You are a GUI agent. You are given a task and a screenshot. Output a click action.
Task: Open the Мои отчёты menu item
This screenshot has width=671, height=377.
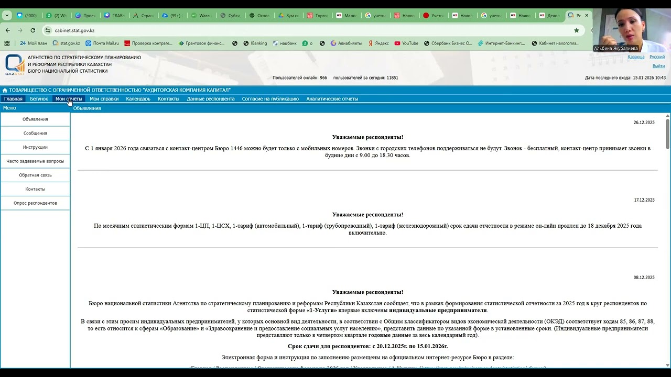click(x=69, y=98)
